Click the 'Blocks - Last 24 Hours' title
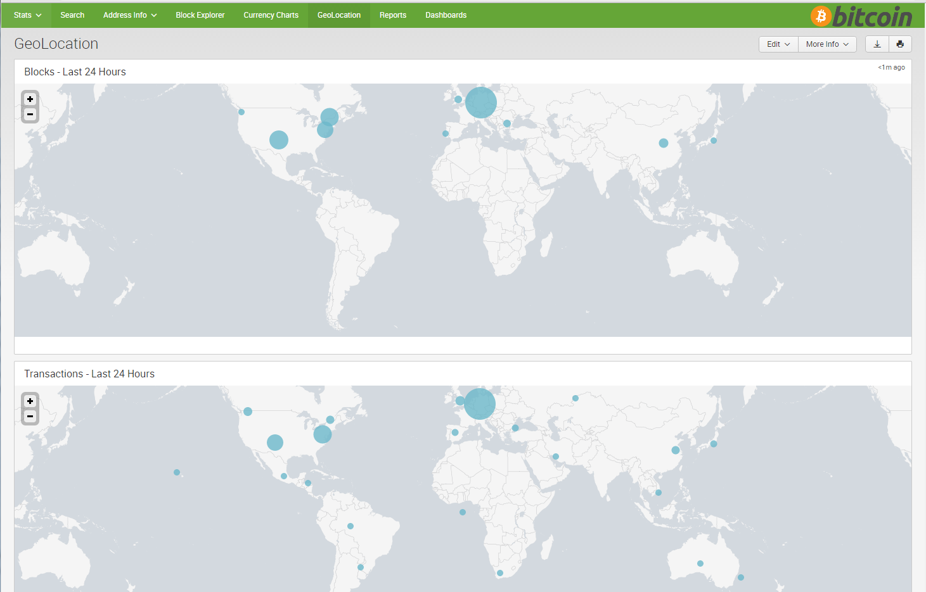The width and height of the screenshot is (926, 592). [x=75, y=72]
